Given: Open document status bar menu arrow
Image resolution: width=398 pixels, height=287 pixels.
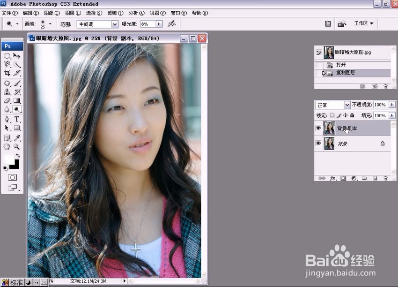Looking at the screenshot, I should tap(125, 281).
